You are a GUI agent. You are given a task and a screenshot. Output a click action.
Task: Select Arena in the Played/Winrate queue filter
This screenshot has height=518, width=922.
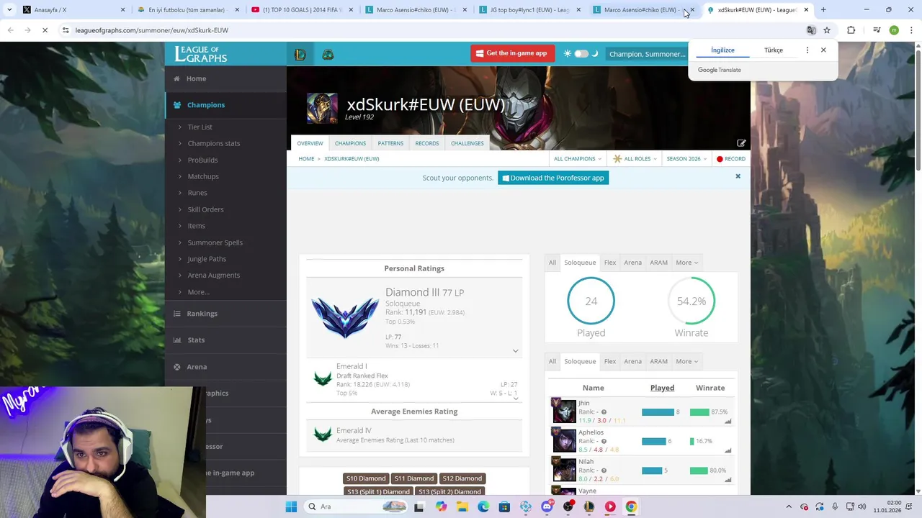tap(632, 263)
